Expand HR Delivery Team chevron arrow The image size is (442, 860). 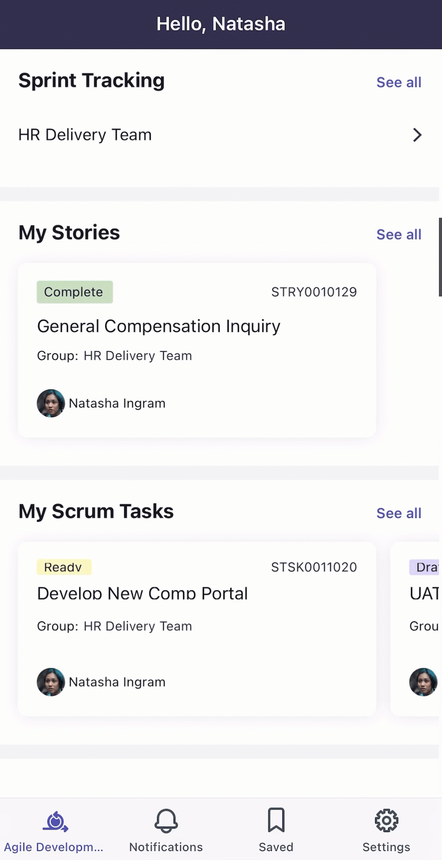pos(418,135)
